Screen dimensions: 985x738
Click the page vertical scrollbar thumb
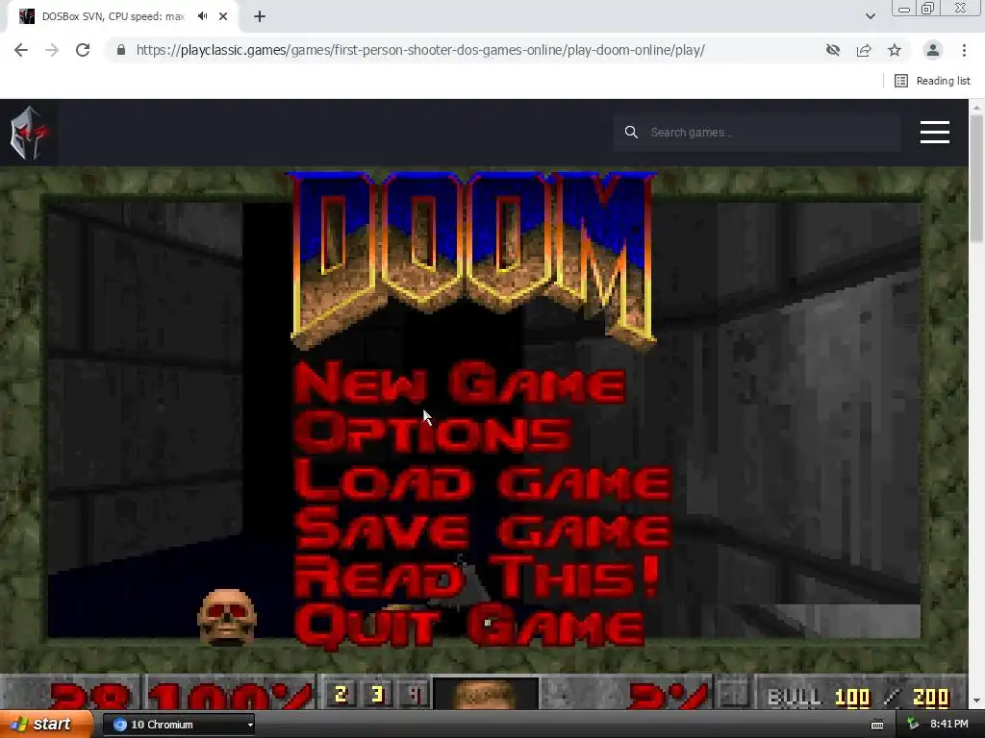[976, 179]
